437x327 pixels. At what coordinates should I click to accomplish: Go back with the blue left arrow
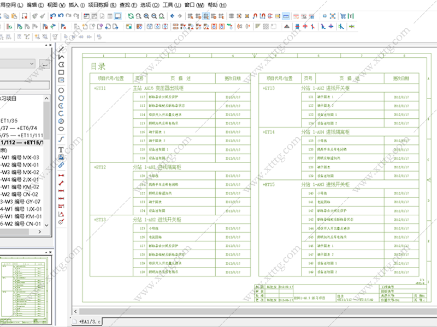click(172, 16)
